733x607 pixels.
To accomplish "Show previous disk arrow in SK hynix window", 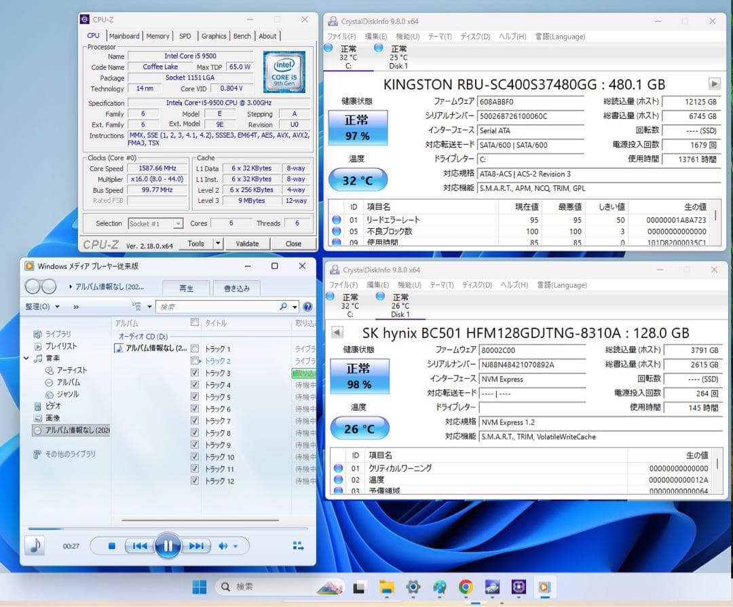I will (x=337, y=333).
